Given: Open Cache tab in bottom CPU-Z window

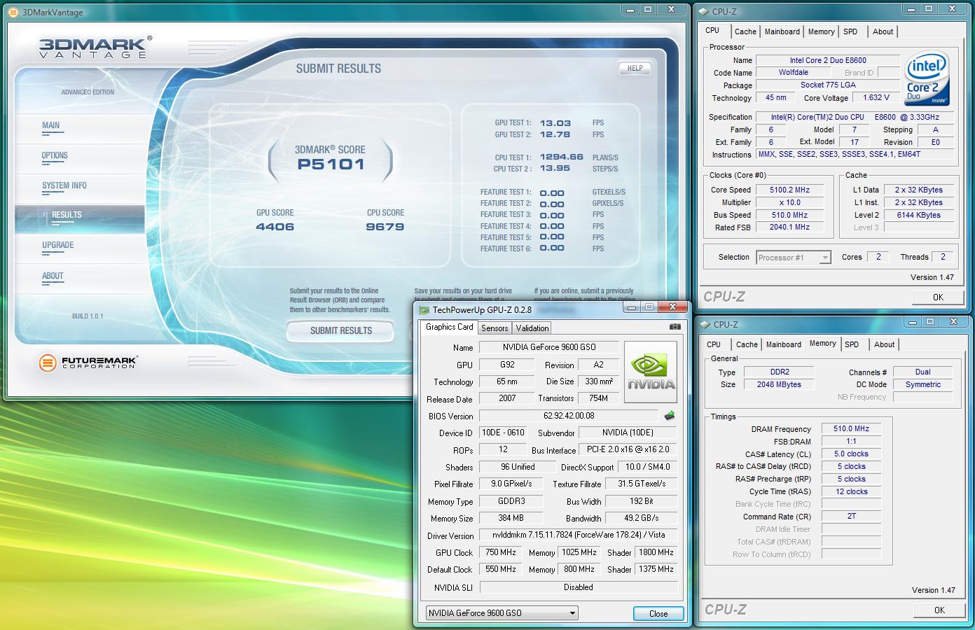Looking at the screenshot, I should point(747,344).
